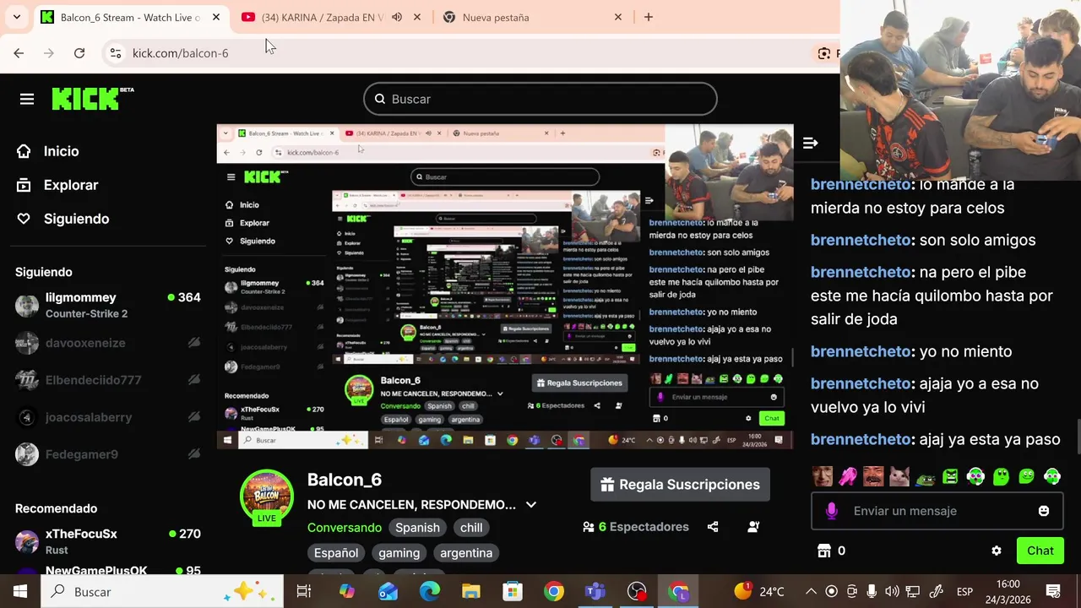Open the recommended xTheFocuSx channel

tap(108, 541)
